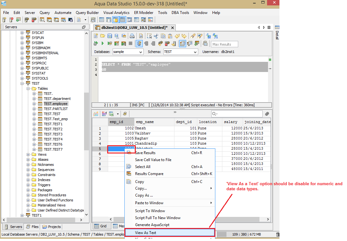The width and height of the screenshot is (347, 241).
Task: Select the TEST.department table
Action: click(x=57, y=99)
